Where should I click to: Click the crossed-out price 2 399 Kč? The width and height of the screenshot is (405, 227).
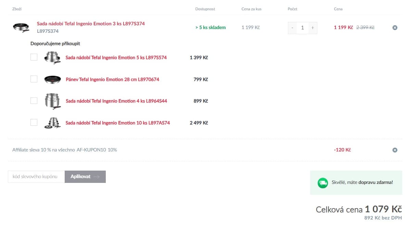(365, 27)
